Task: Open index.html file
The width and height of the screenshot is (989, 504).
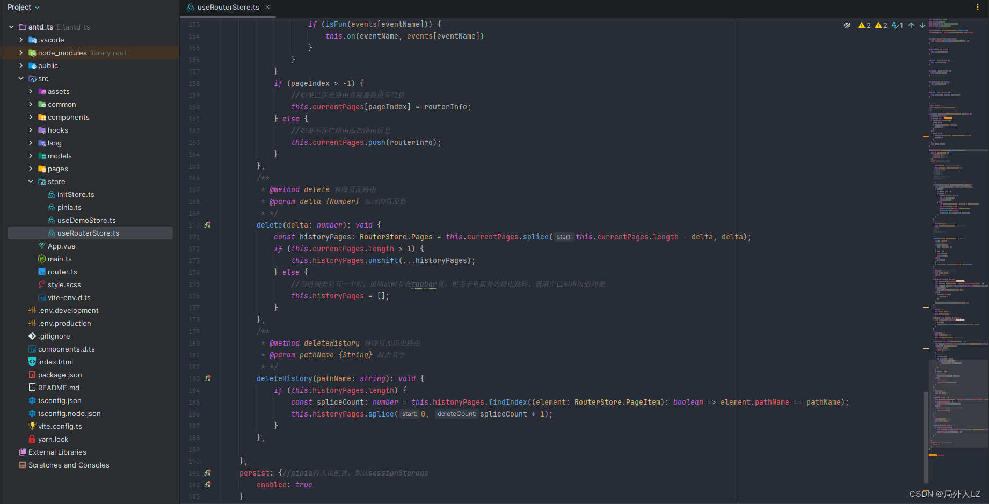Action: coord(55,362)
